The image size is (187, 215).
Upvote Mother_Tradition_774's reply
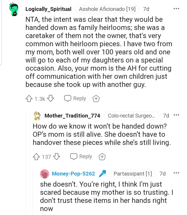tap(37, 157)
